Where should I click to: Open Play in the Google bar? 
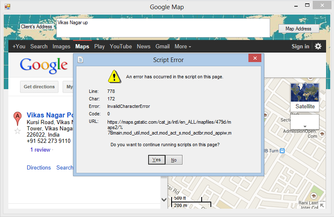click(x=99, y=46)
